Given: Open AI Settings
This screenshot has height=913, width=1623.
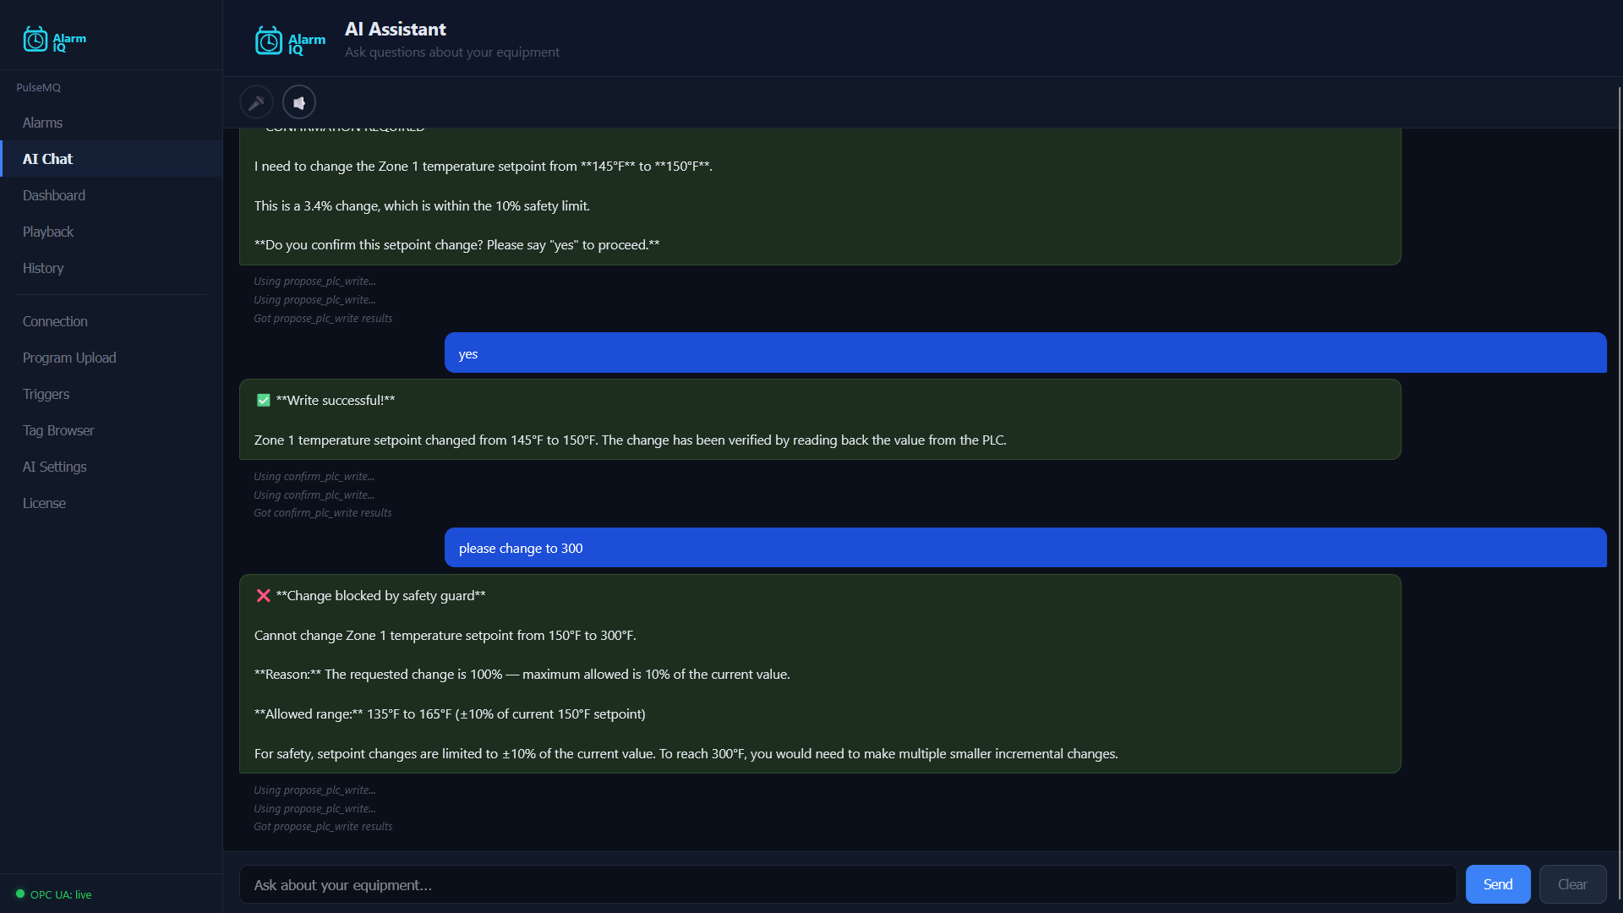Looking at the screenshot, I should 55,467.
